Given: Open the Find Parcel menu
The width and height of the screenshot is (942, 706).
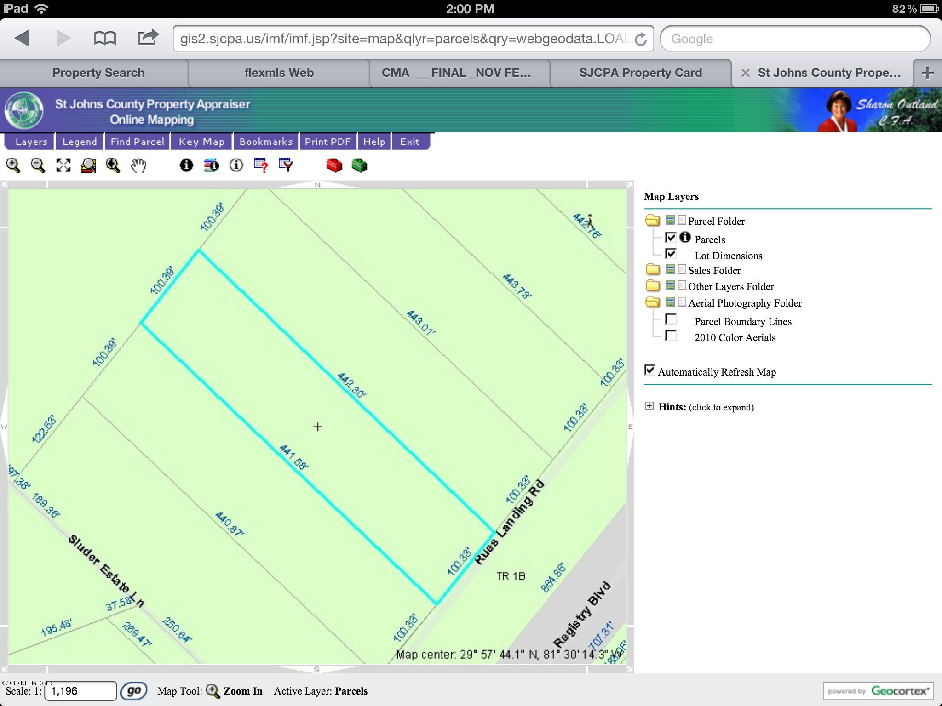Looking at the screenshot, I should click(x=137, y=142).
